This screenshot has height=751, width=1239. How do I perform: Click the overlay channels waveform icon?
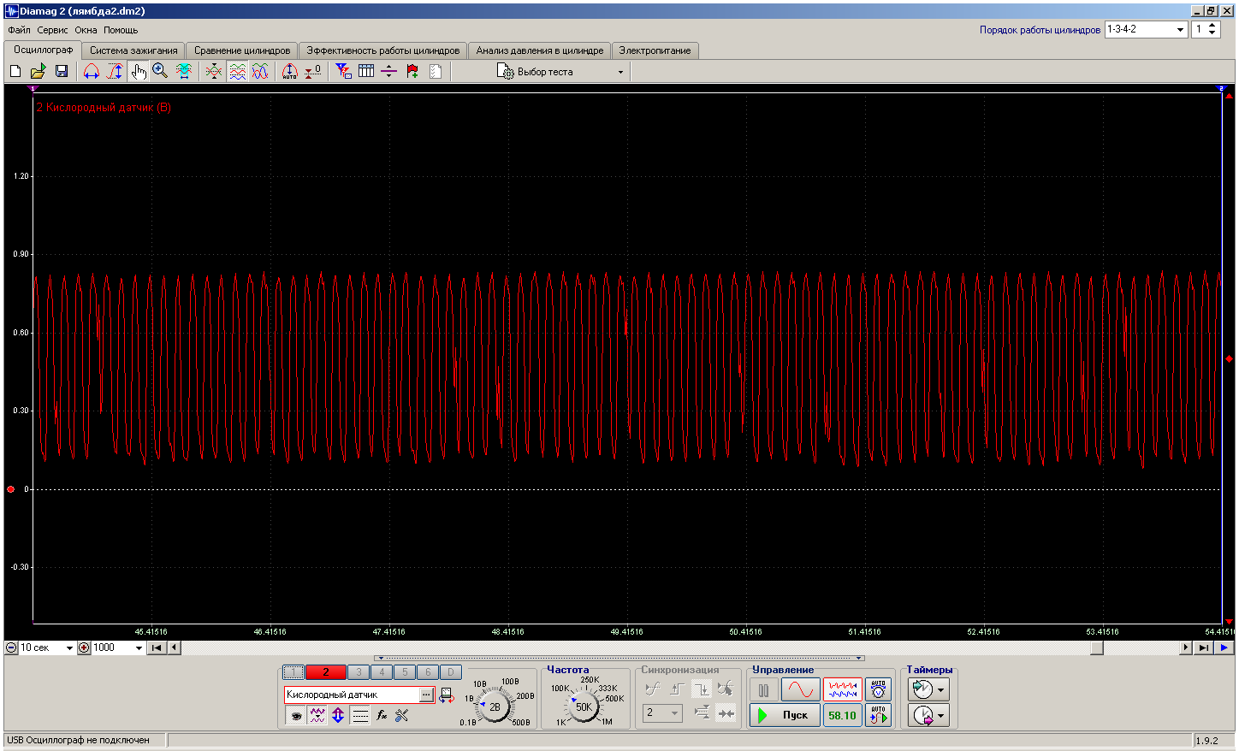[x=214, y=72]
